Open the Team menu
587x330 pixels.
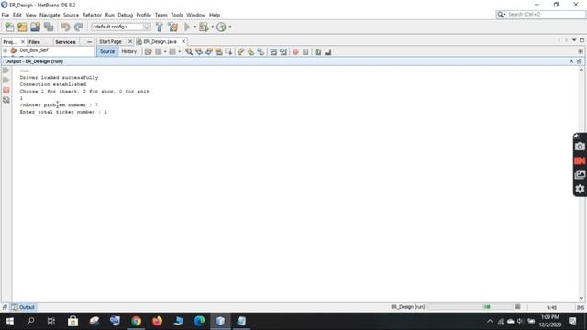[161, 15]
